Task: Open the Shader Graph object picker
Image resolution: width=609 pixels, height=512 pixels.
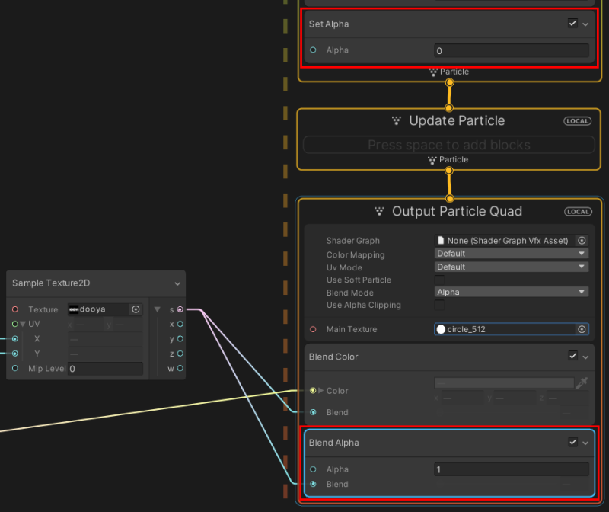Action: coord(582,241)
